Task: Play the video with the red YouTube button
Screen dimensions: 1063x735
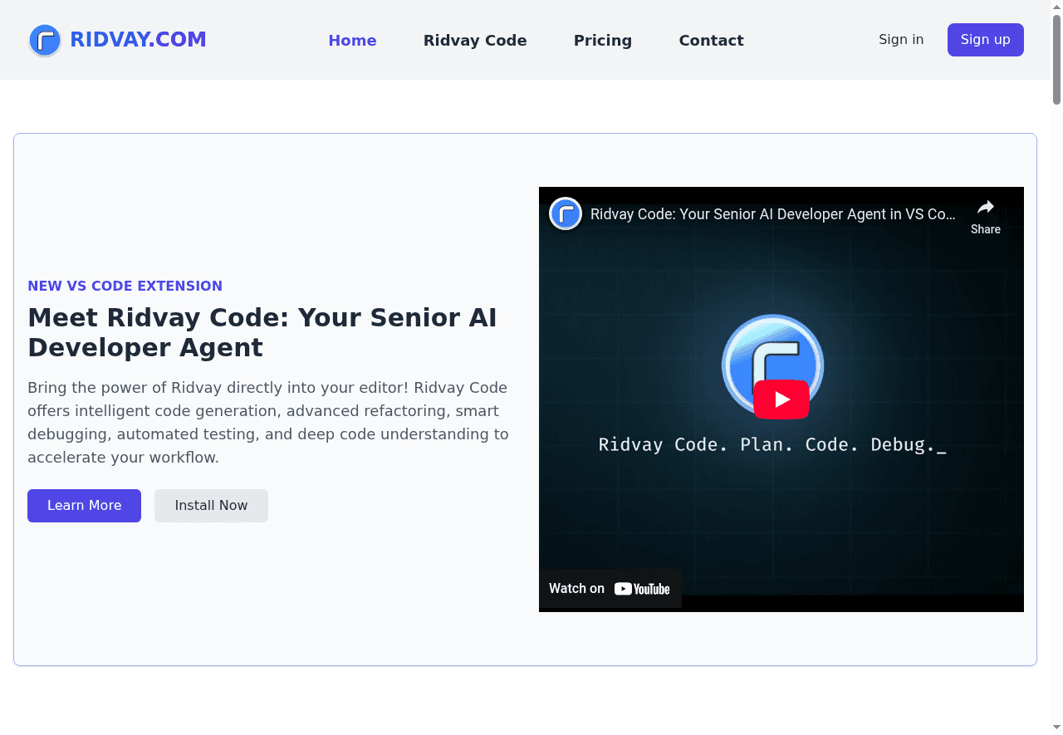Action: click(x=781, y=399)
